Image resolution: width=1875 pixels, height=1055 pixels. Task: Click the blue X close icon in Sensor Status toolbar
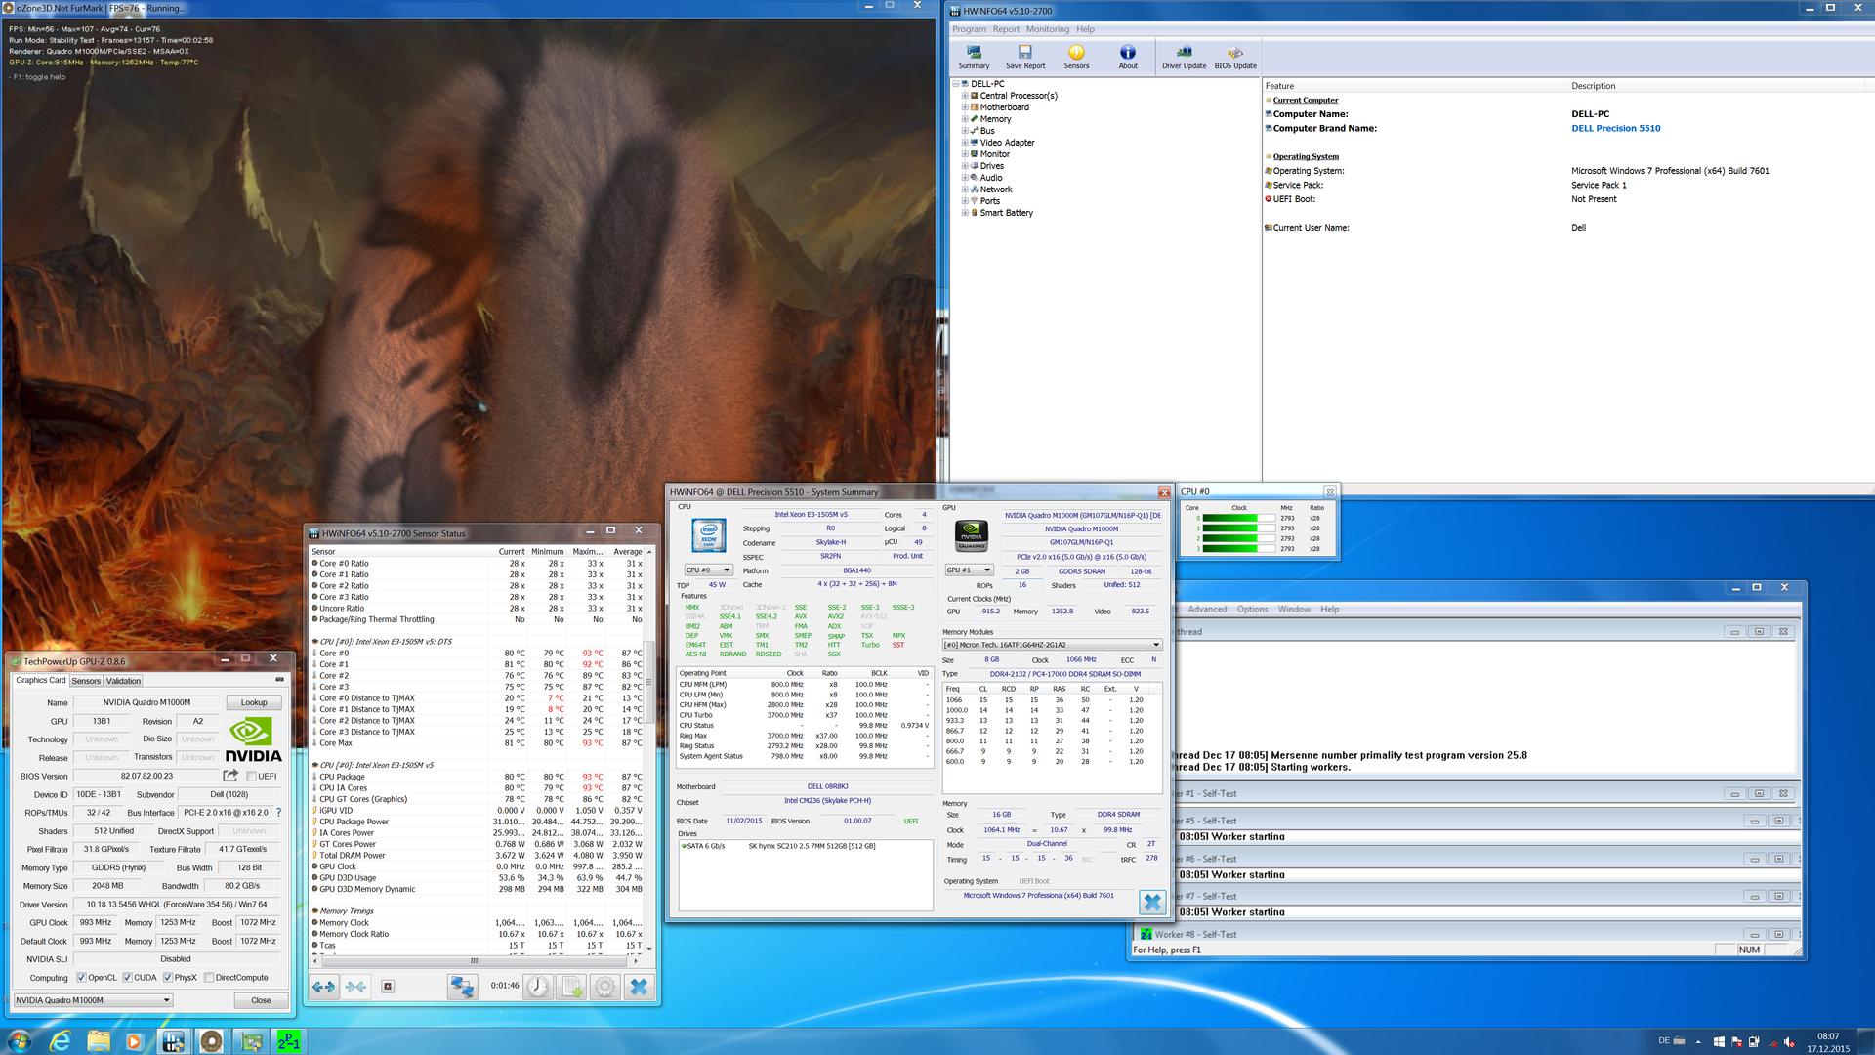(639, 987)
